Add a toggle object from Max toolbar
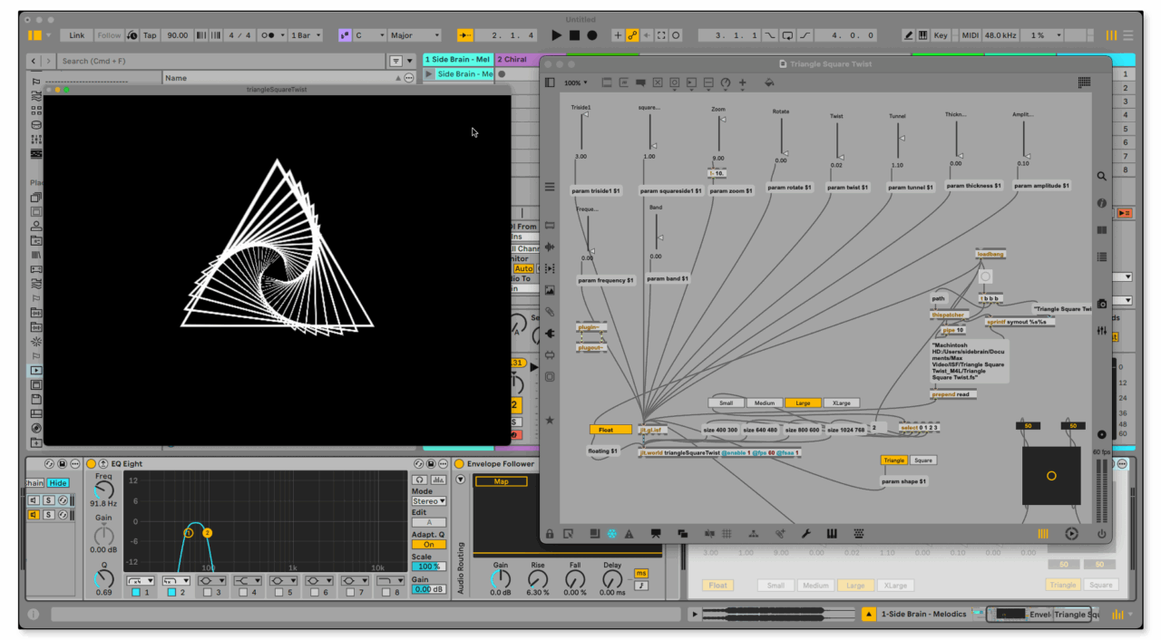 point(658,82)
